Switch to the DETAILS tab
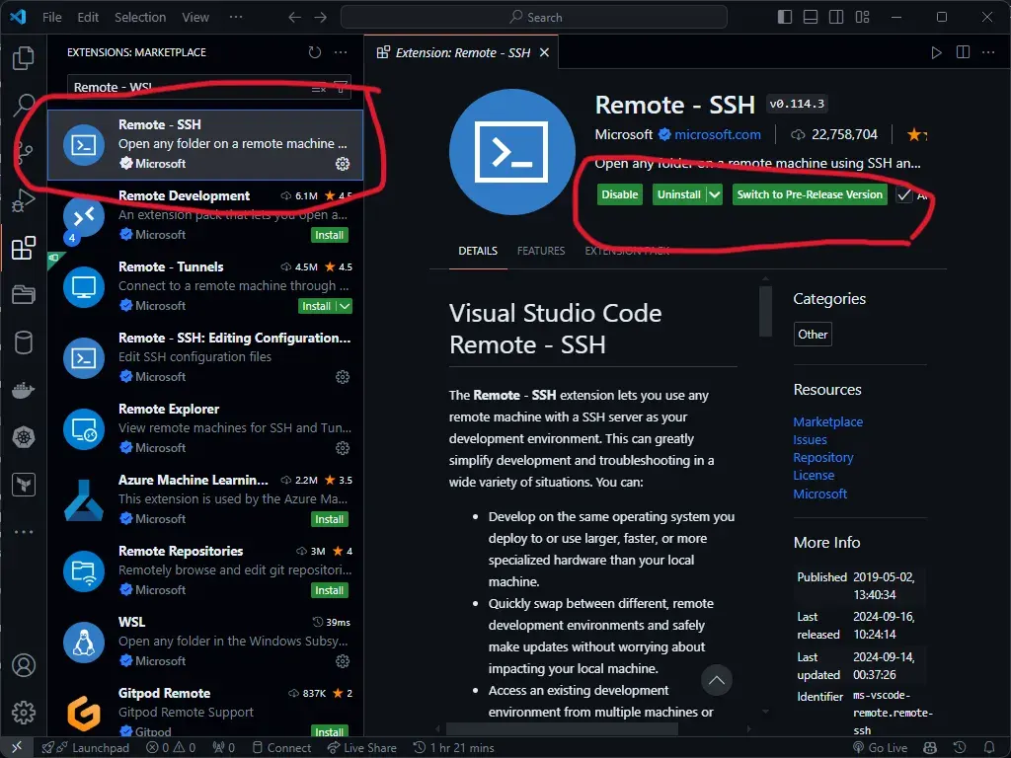The width and height of the screenshot is (1011, 758). [x=478, y=251]
